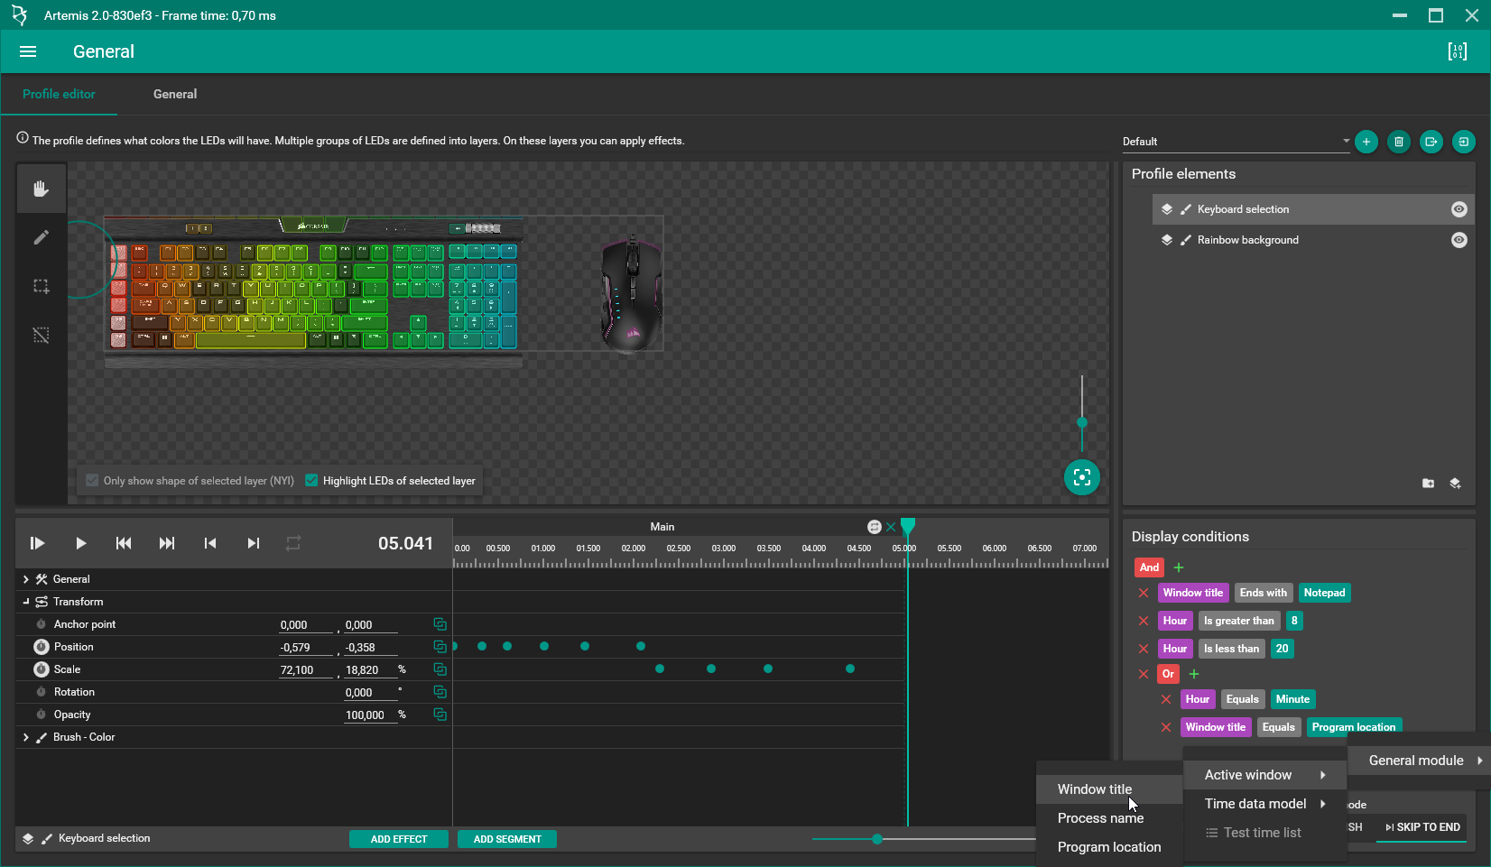Adjust the timeline zoom slider handle

876,839
